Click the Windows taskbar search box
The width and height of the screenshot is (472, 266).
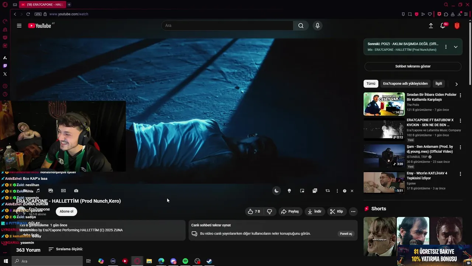[x=47, y=261]
